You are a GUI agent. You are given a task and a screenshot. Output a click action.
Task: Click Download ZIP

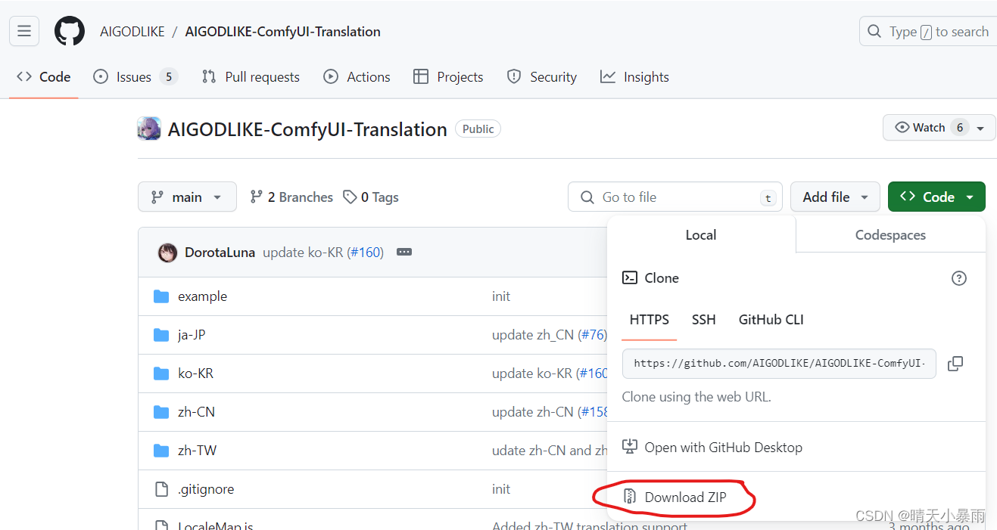coord(685,497)
